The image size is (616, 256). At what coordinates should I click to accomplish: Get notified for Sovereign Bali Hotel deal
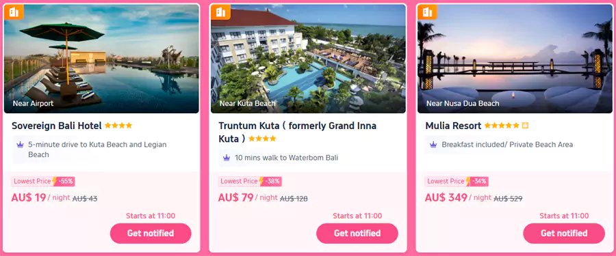click(x=151, y=233)
